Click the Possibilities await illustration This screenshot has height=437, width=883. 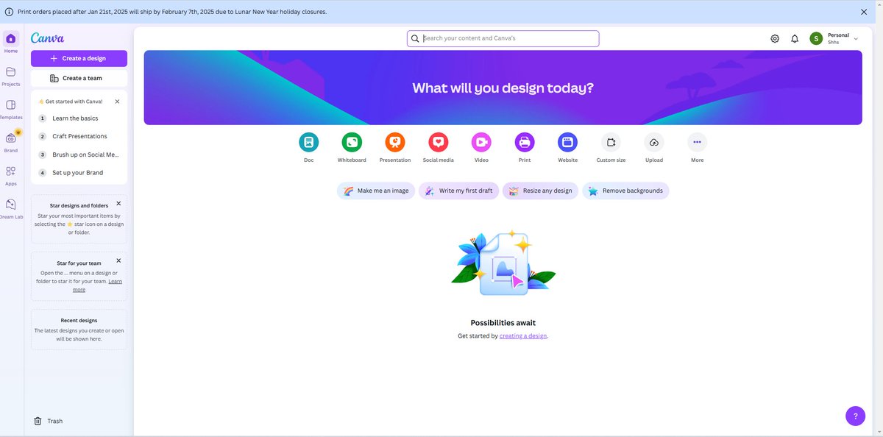coord(503,263)
